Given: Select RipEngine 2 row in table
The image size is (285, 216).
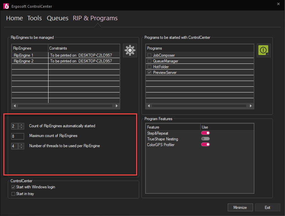Looking at the screenshot, I should (30, 61).
